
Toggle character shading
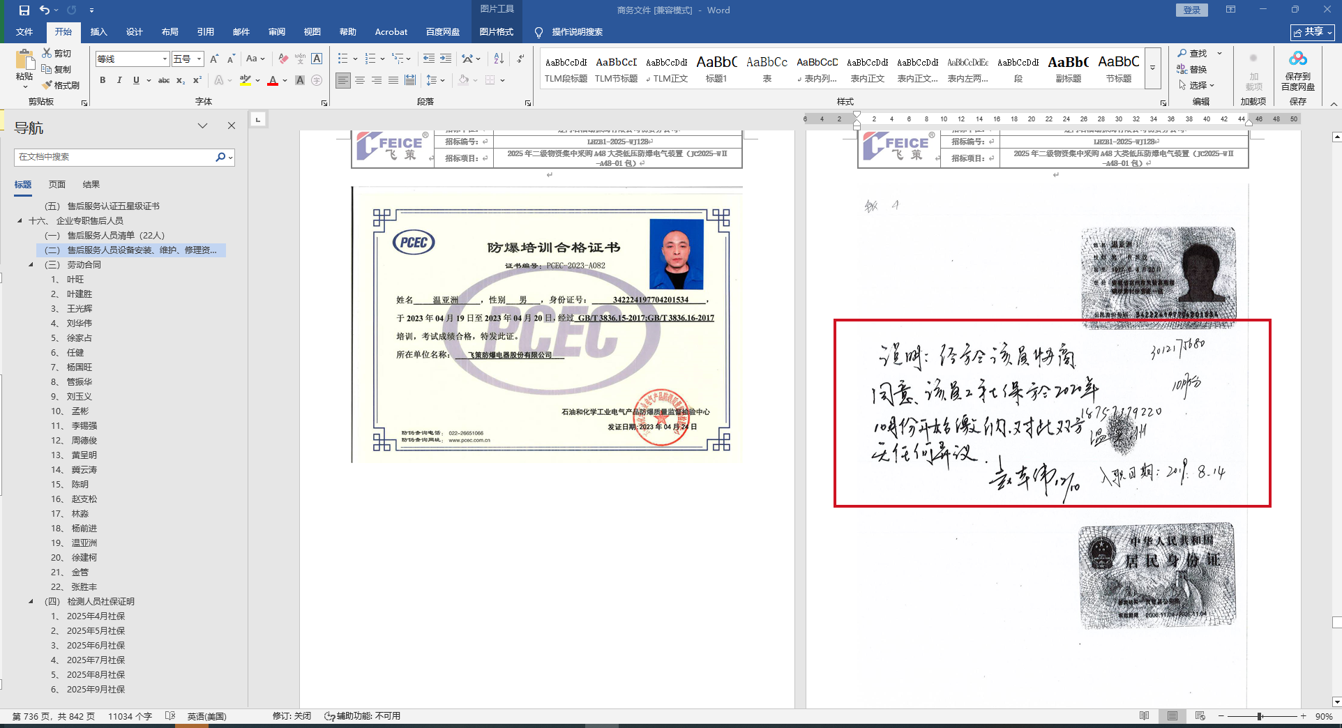300,80
